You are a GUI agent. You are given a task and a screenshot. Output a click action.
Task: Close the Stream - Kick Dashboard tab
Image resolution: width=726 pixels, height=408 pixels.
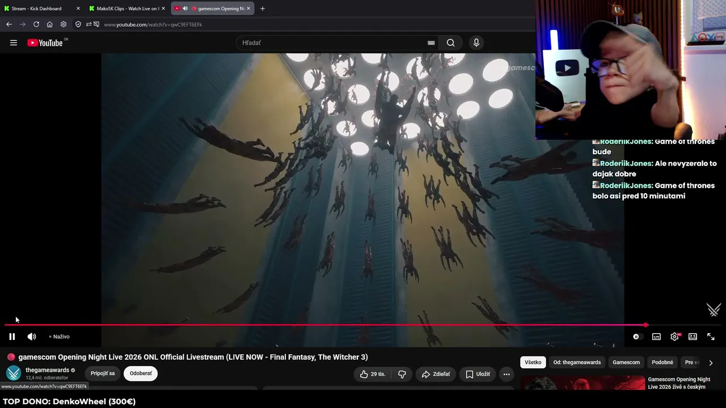(78, 8)
